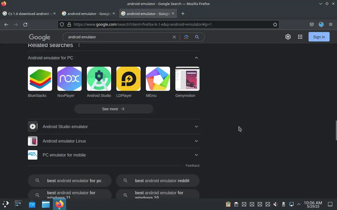Open the NoxPlayer icon tile
The height and width of the screenshot is (210, 337).
(70, 79)
